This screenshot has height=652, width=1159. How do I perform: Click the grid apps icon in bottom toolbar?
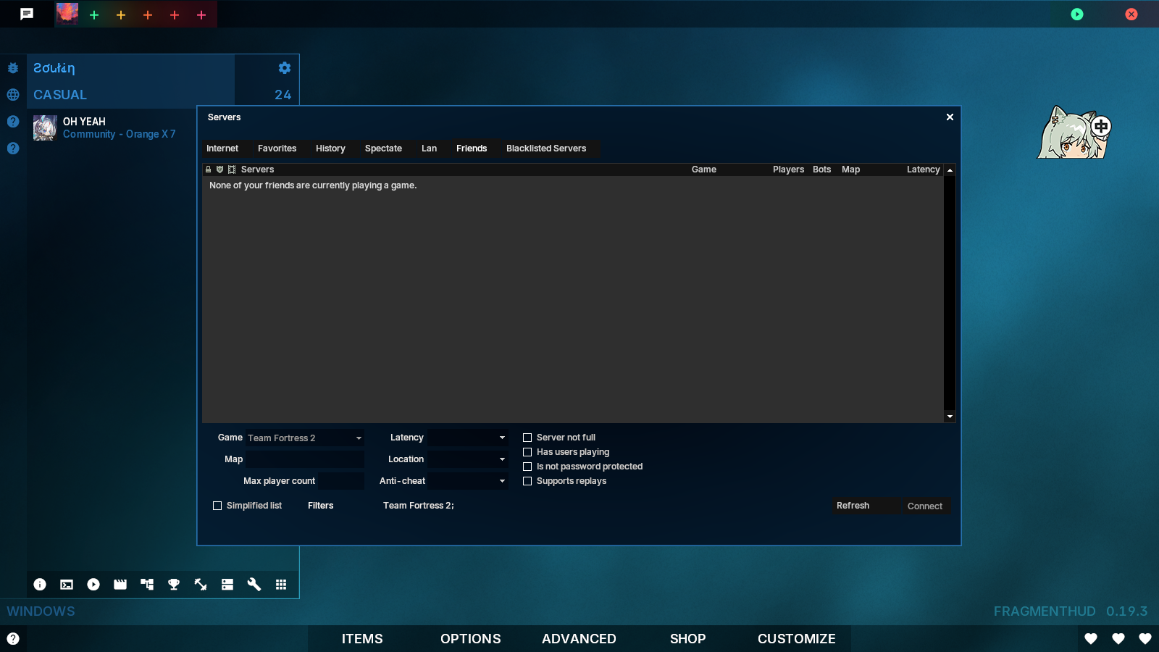(x=281, y=585)
